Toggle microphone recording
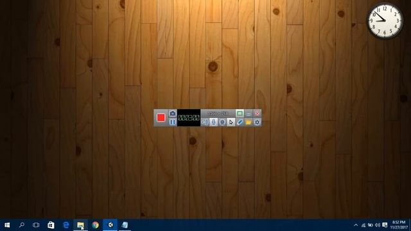This screenshot has width=411, height=231. pos(213,122)
